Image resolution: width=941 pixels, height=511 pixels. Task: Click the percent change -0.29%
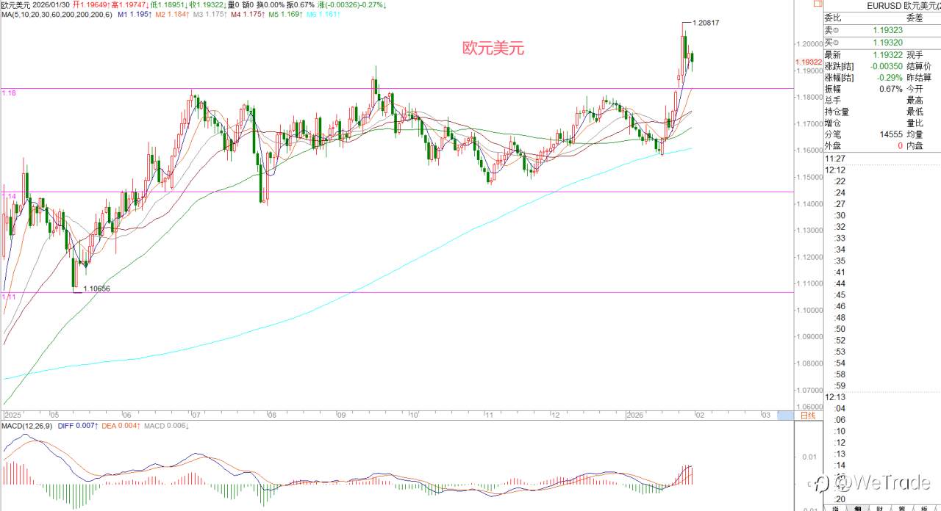[890, 78]
